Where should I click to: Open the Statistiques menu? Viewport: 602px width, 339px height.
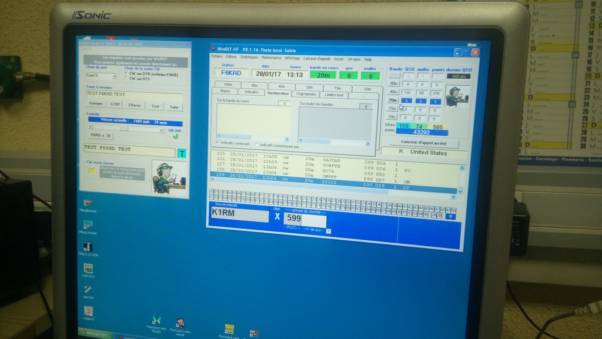pos(249,59)
